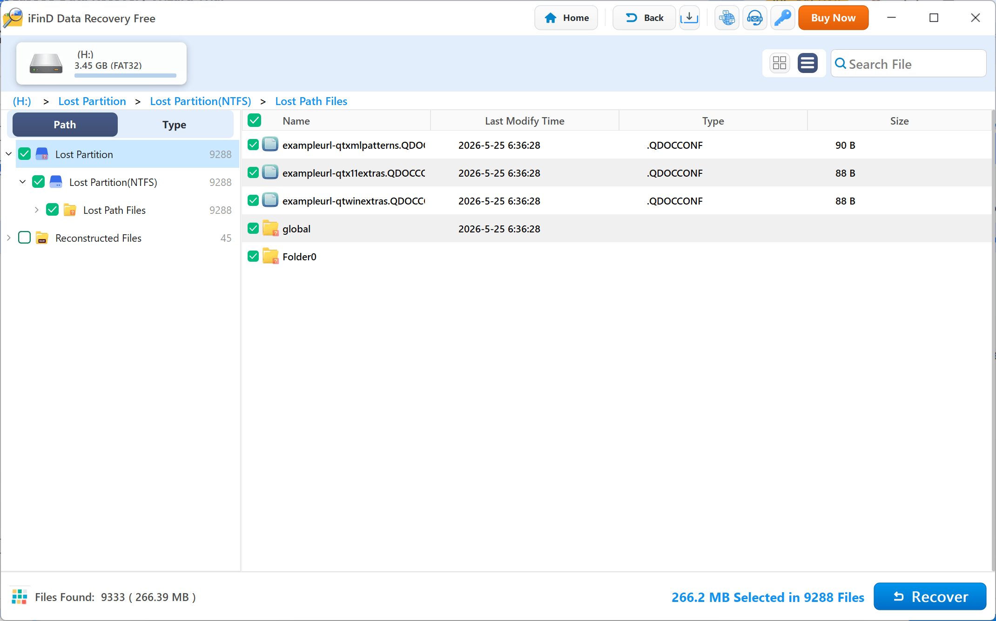This screenshot has width=996, height=621.
Task: Uncheck the Lost Path Files tree checkbox
Action: tap(53, 210)
